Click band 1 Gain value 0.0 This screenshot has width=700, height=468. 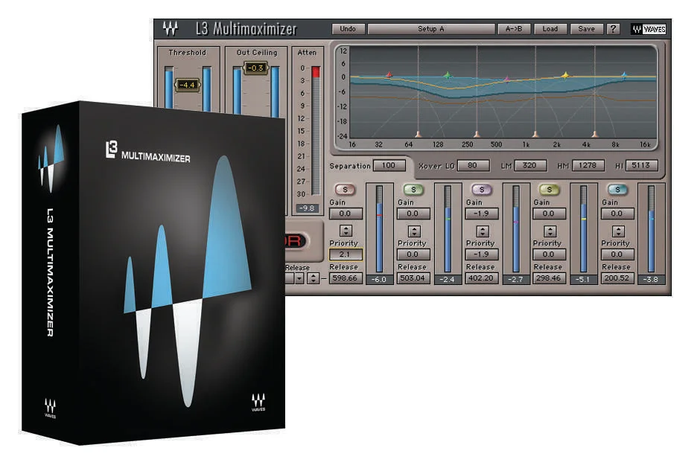(x=345, y=214)
